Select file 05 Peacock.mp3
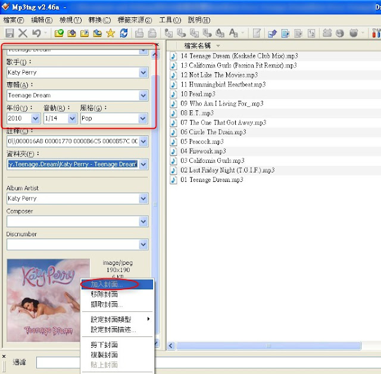 pyautogui.click(x=202, y=141)
